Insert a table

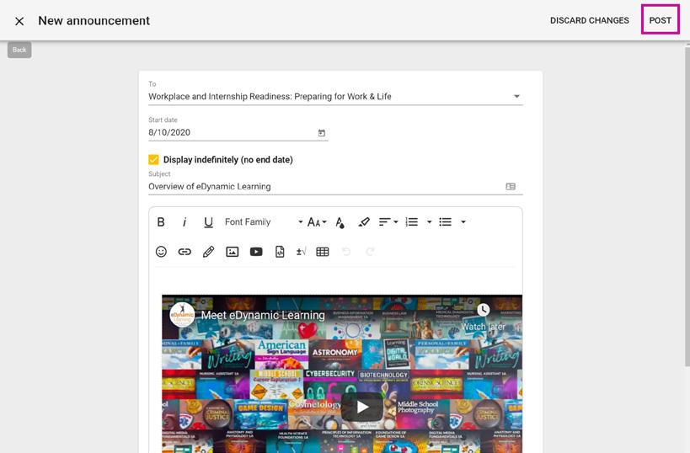[323, 252]
